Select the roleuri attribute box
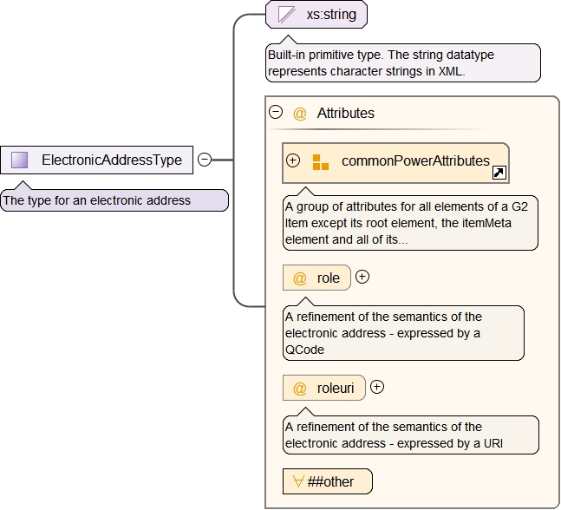This screenshot has width=561, height=510. (x=335, y=389)
